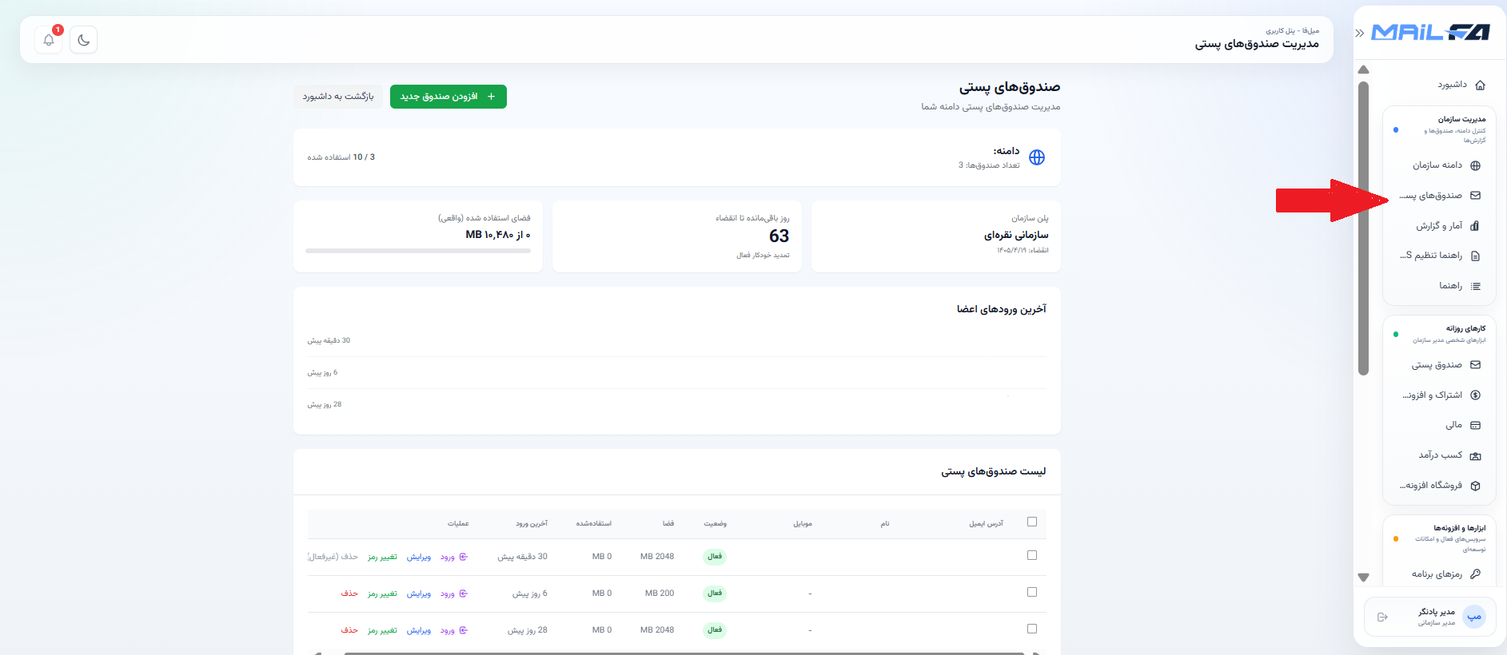Open داشبورد home icon in sidebar
1507x655 pixels.
pyautogui.click(x=1480, y=85)
